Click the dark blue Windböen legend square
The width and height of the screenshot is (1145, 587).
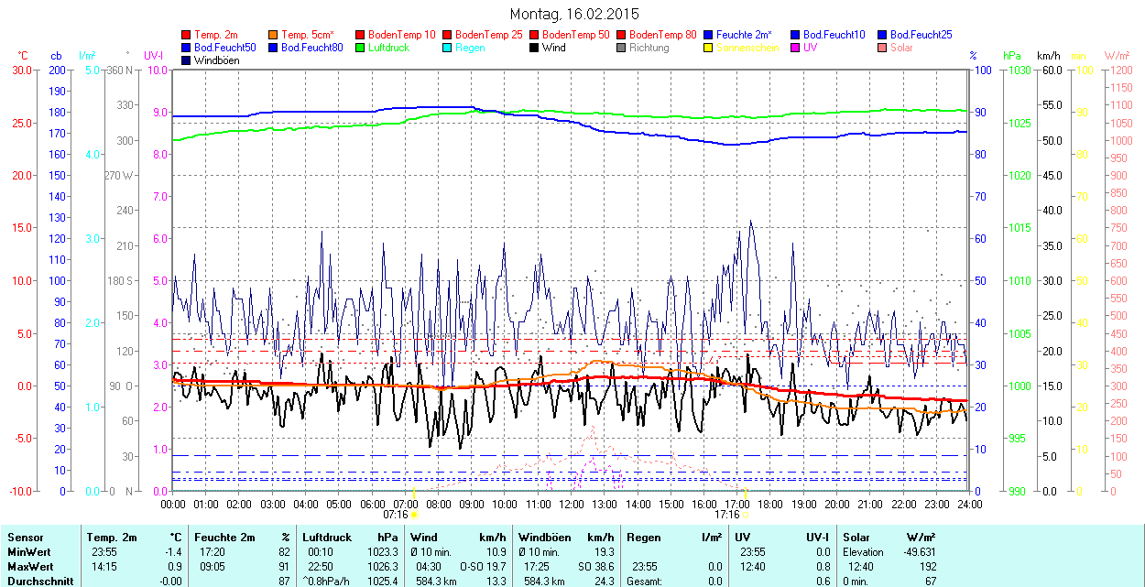pos(187,60)
